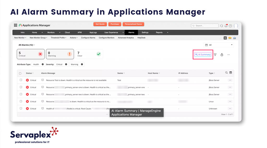267x148 pixels.
Task: Open the User Experience tab
Action: [x=111, y=32]
